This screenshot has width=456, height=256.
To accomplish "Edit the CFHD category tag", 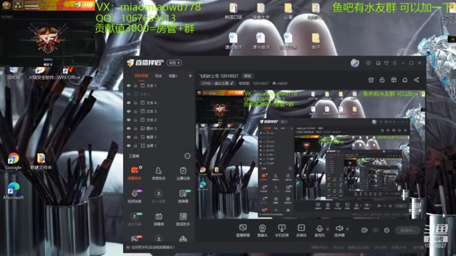I will coord(218,83).
